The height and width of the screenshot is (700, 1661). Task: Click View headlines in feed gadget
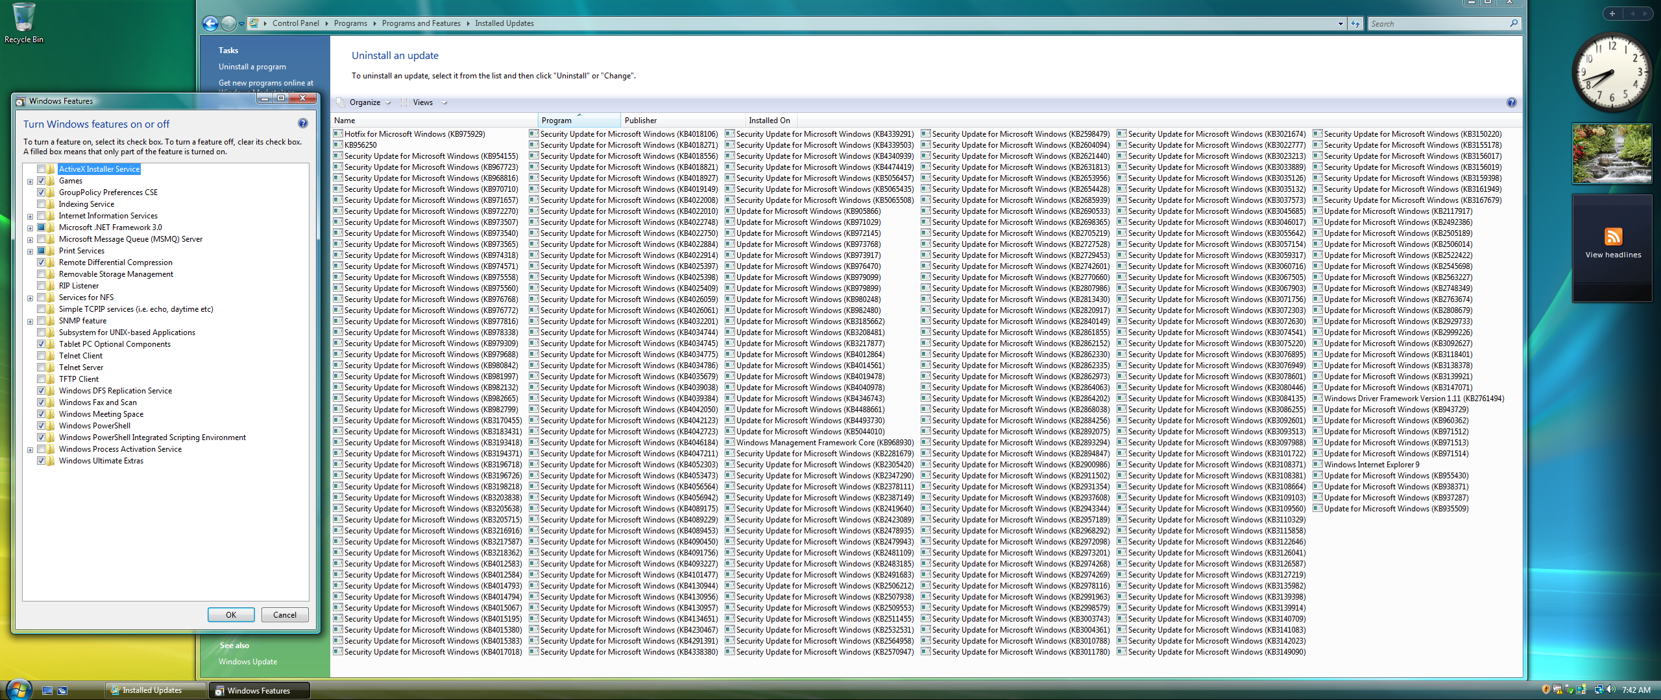(1613, 255)
